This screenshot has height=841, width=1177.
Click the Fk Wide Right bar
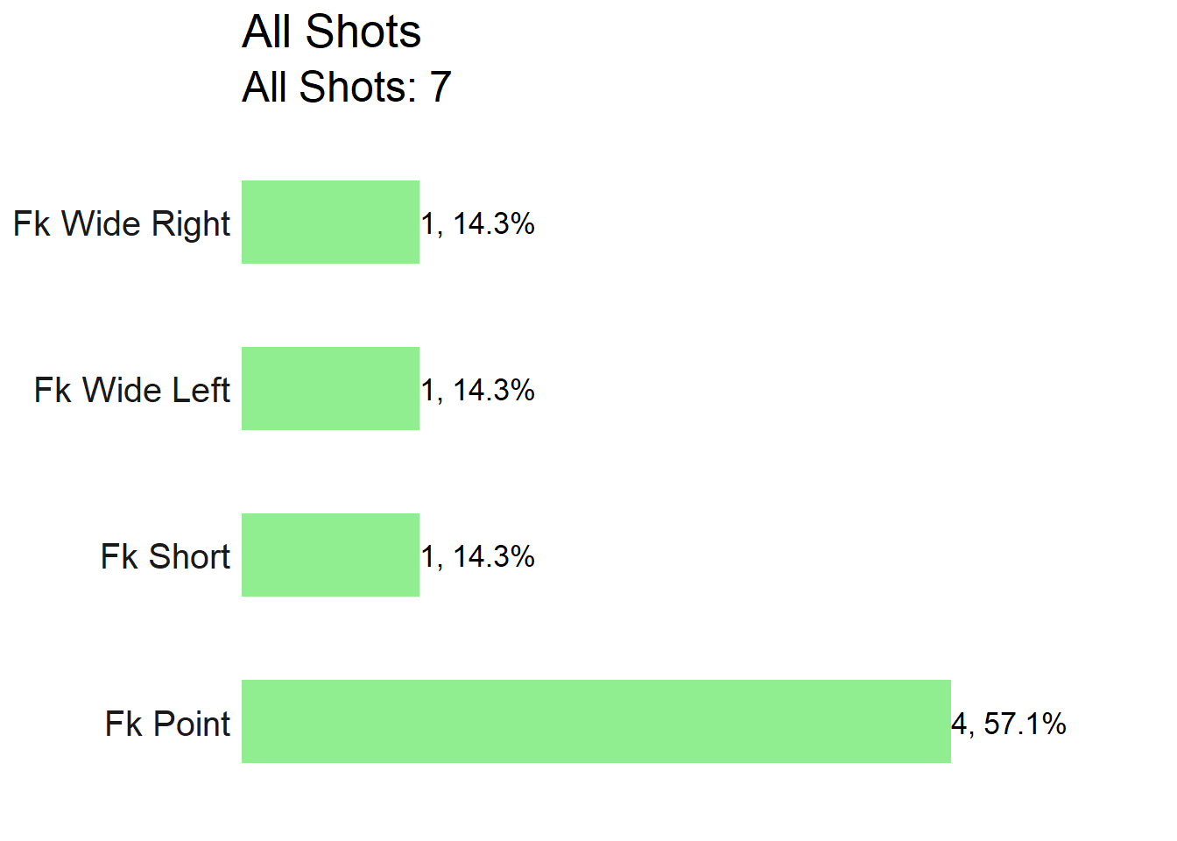coord(330,222)
